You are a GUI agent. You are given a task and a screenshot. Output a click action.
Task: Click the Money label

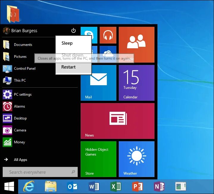(x=20, y=142)
